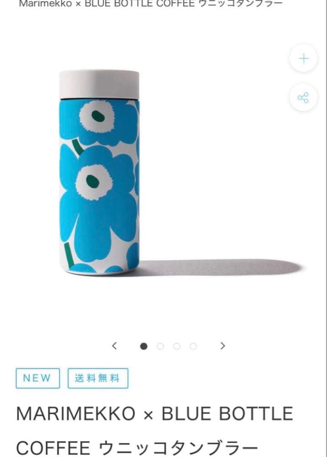This screenshot has height=457, width=327.
Task: Advance to the next product image arrow
Action: point(222,346)
